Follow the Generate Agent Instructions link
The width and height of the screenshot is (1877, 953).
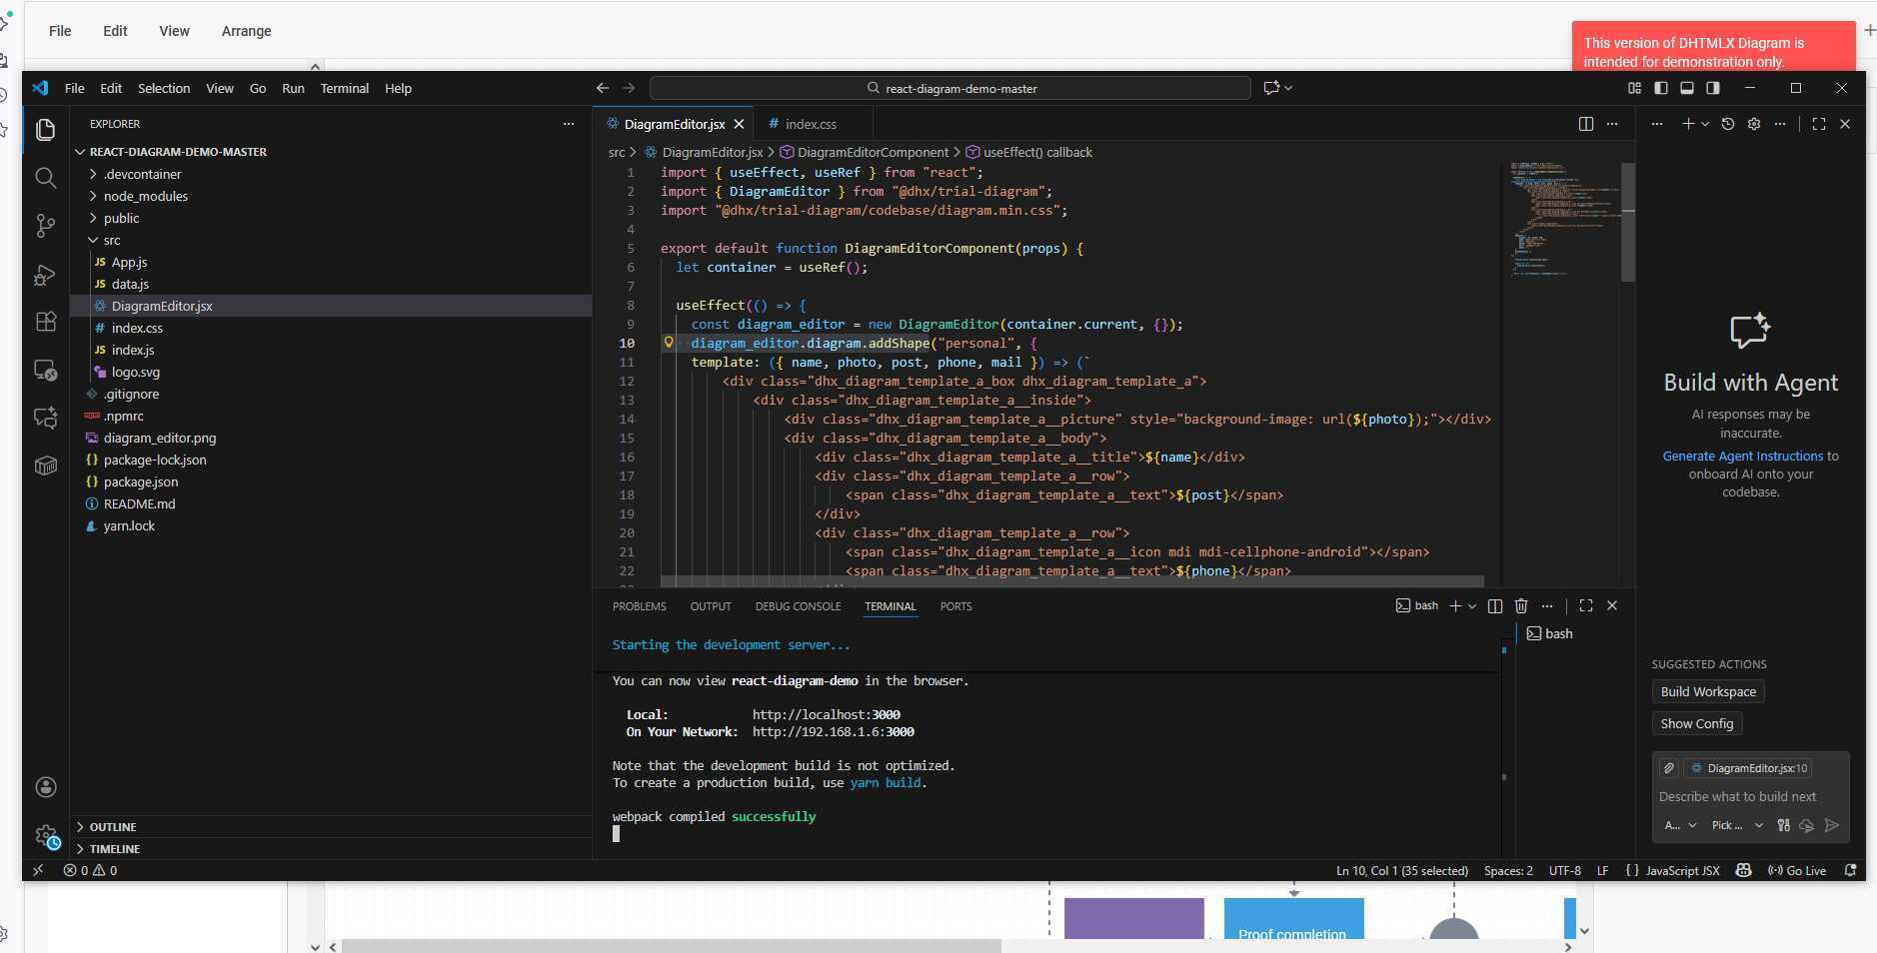[1742, 456]
